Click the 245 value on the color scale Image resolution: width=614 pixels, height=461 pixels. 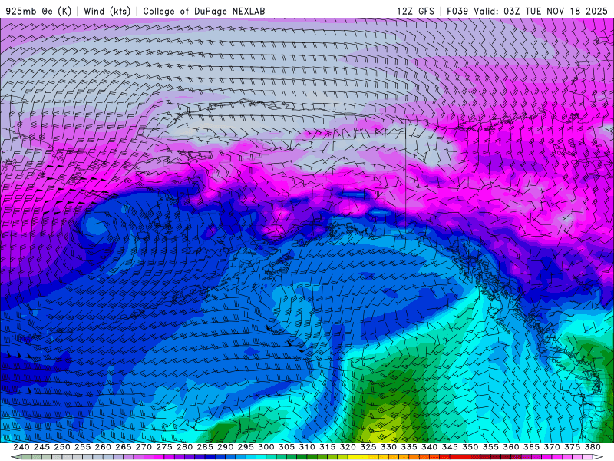(x=41, y=447)
